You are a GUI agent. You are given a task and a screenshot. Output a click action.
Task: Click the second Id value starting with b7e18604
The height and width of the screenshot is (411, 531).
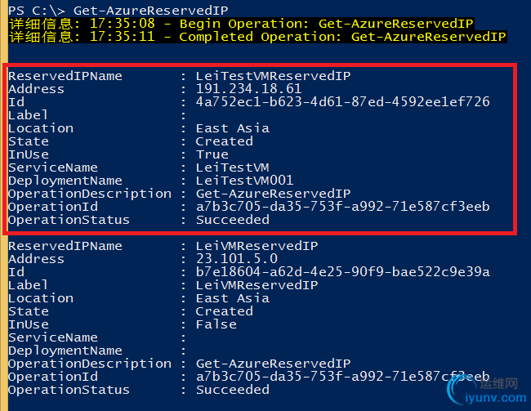click(342, 272)
